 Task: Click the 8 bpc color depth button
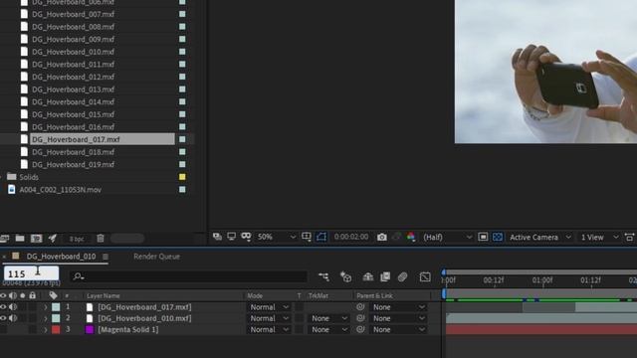77,239
